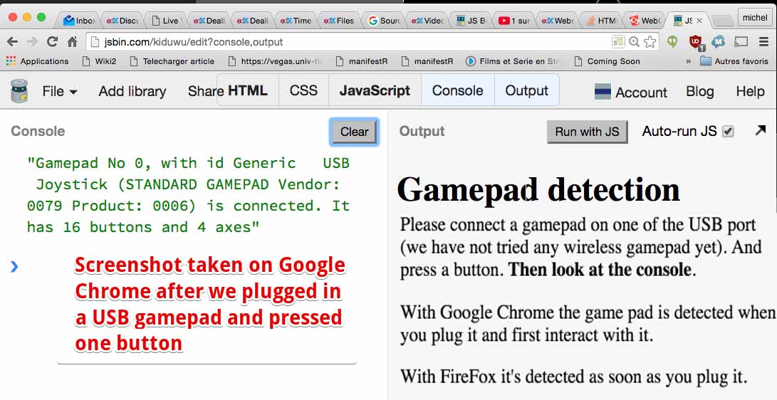This screenshot has height=400, width=777.
Task: Open the Add library menu
Action: tap(132, 92)
